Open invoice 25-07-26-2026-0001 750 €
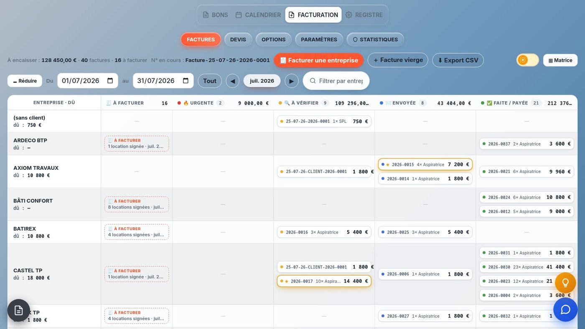The image size is (585, 329). click(x=324, y=121)
